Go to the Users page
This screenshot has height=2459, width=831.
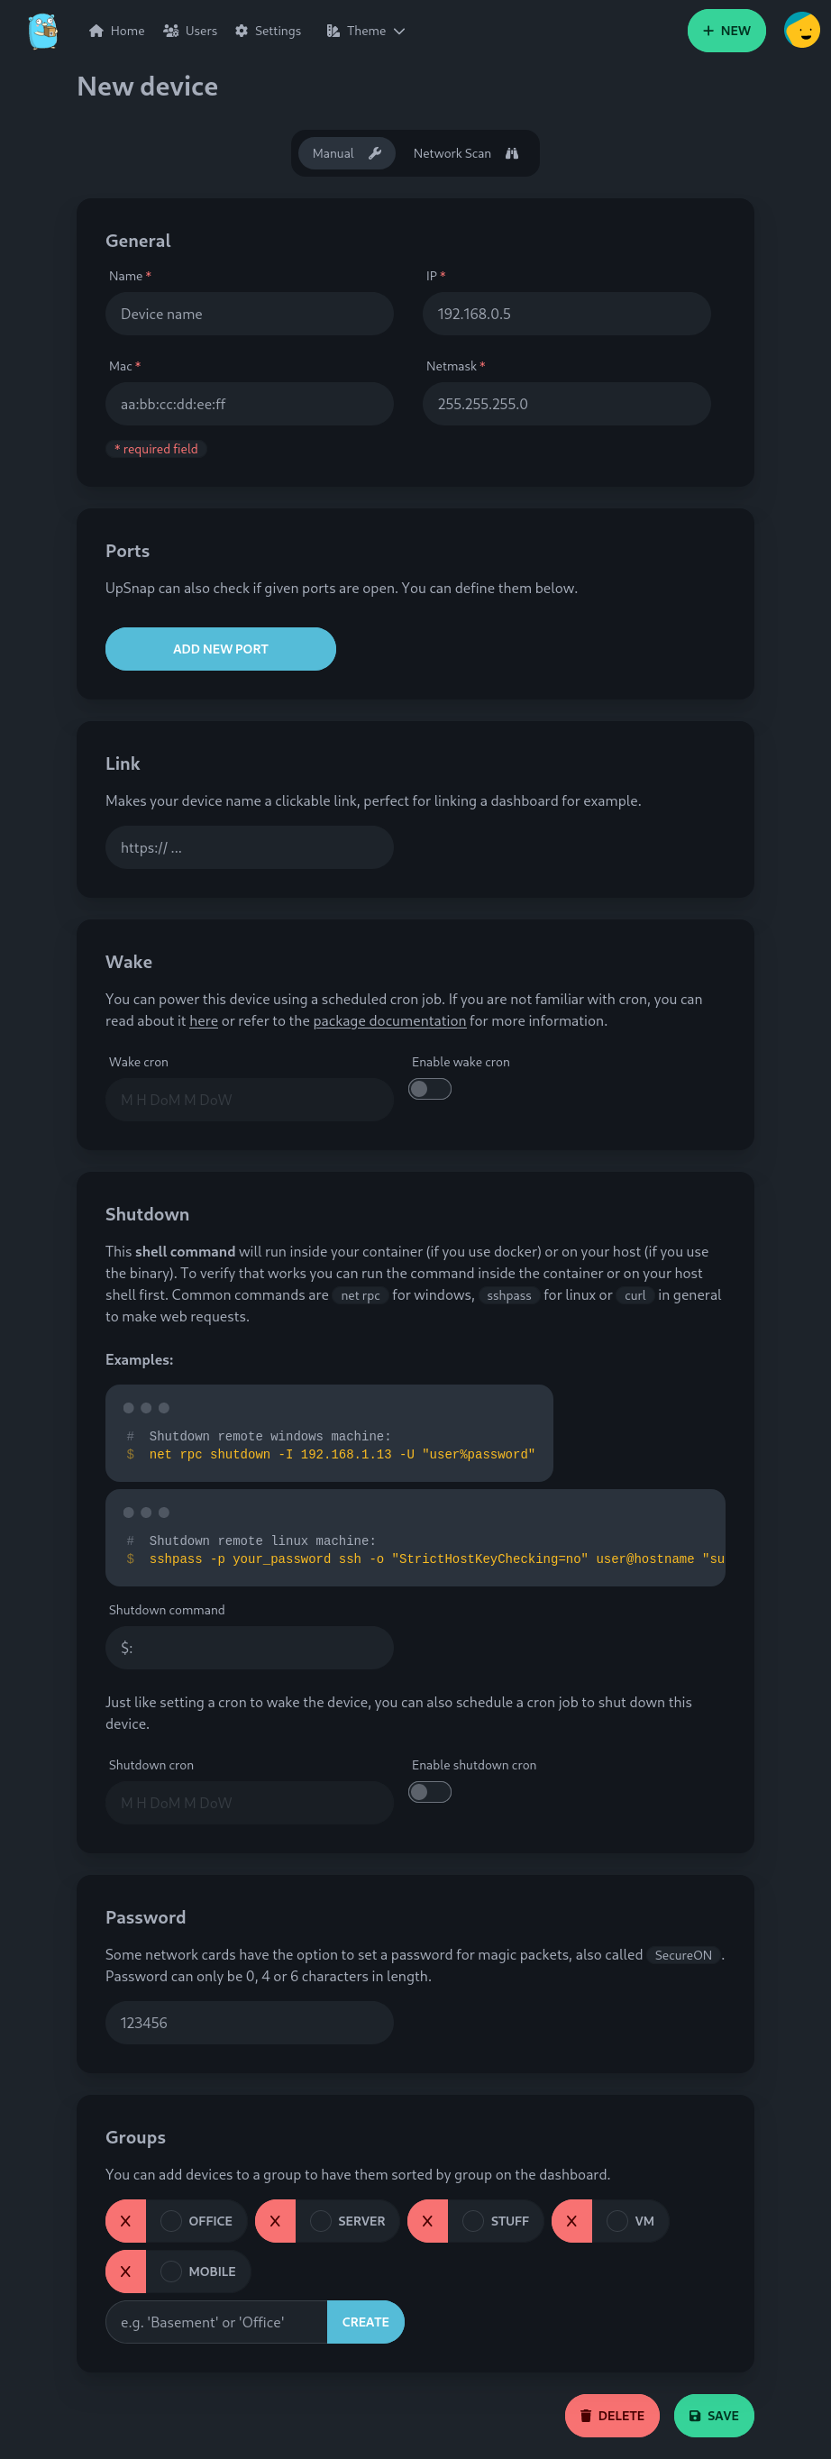190,31
